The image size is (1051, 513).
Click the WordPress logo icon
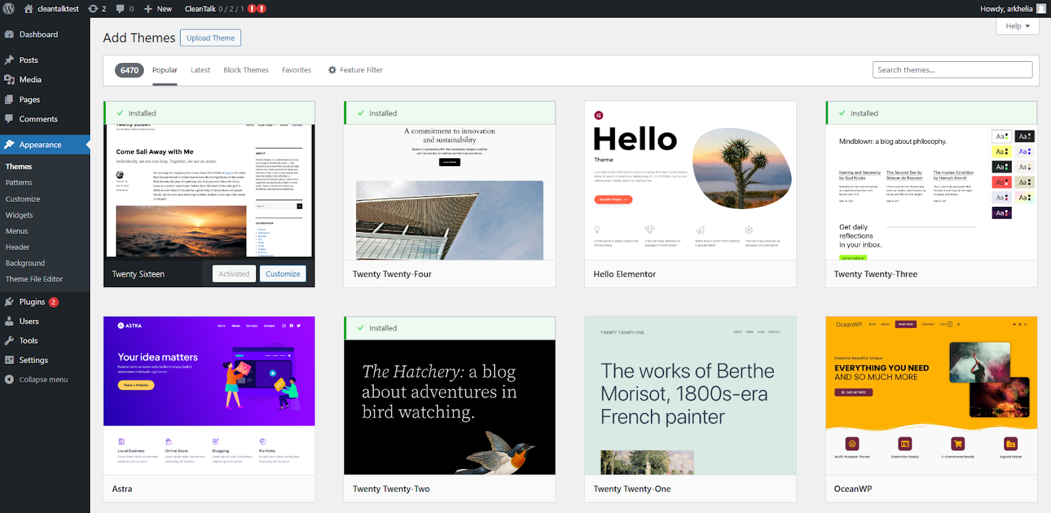(x=9, y=9)
